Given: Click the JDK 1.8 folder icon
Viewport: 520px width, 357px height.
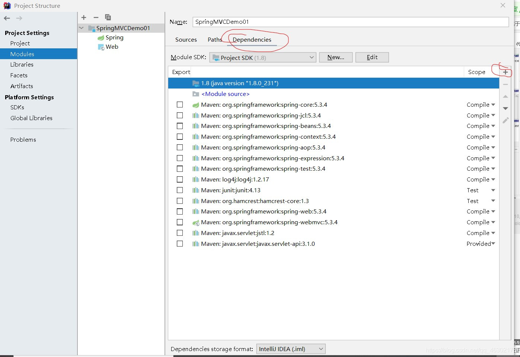Looking at the screenshot, I should click(196, 83).
